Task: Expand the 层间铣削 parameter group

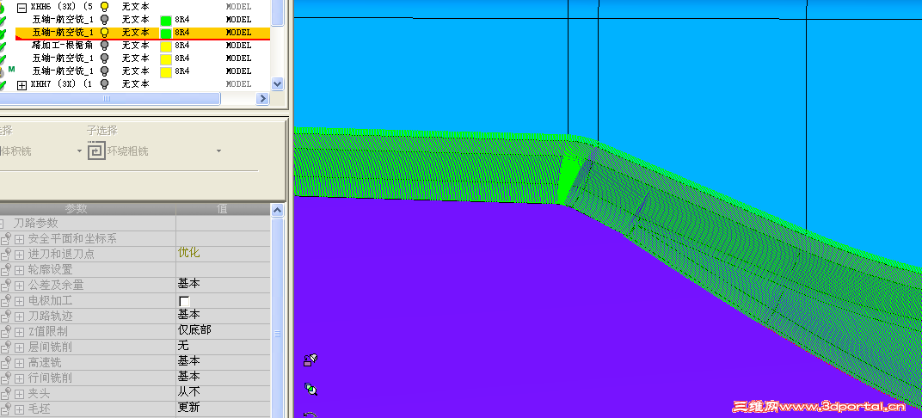Action: tap(20, 347)
